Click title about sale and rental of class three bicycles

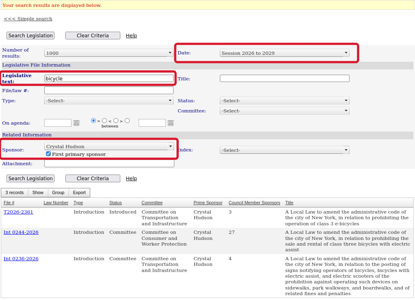click(348, 241)
